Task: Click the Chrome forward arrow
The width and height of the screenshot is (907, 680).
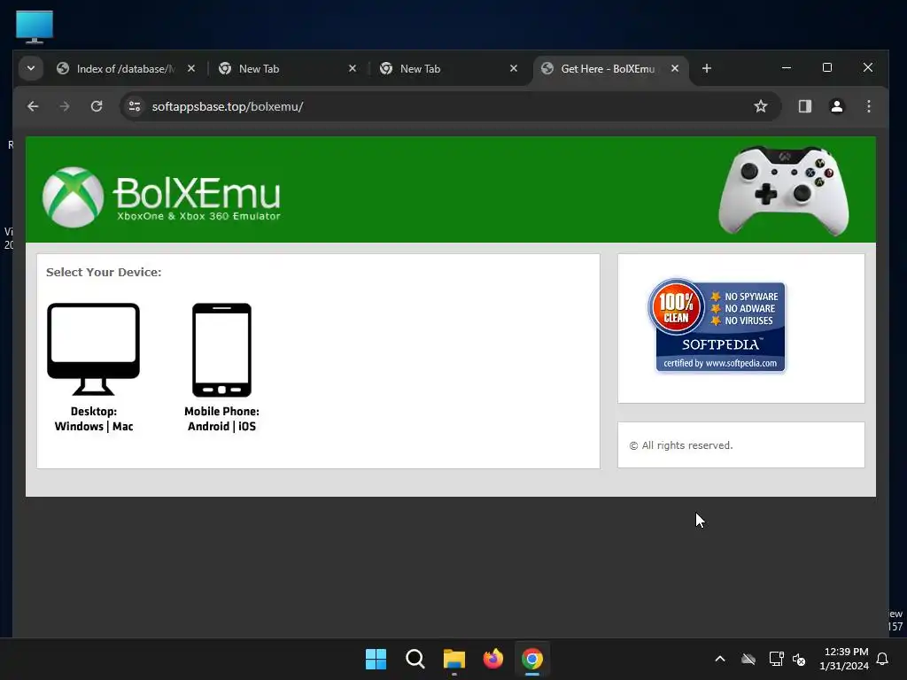Action: [64, 106]
